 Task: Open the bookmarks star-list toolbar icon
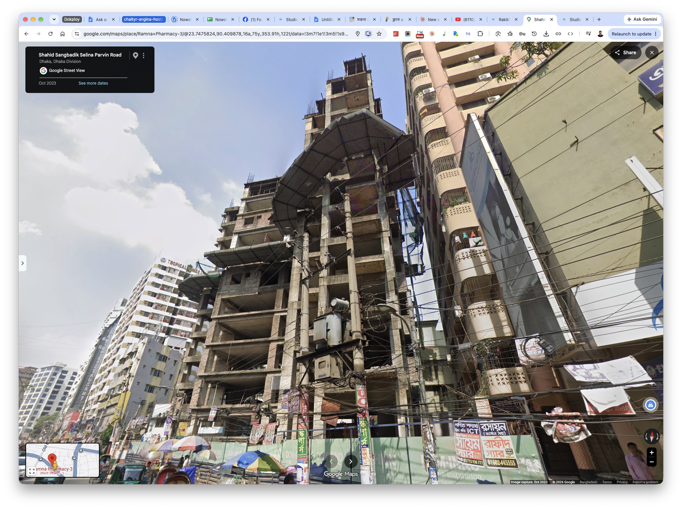[x=510, y=34]
